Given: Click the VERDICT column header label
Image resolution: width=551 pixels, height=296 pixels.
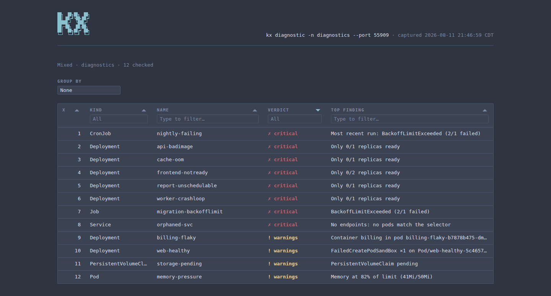Looking at the screenshot, I should point(278,110).
